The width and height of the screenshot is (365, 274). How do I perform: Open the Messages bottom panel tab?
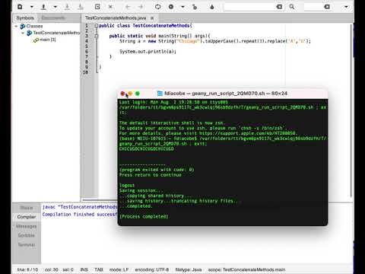[27, 226]
